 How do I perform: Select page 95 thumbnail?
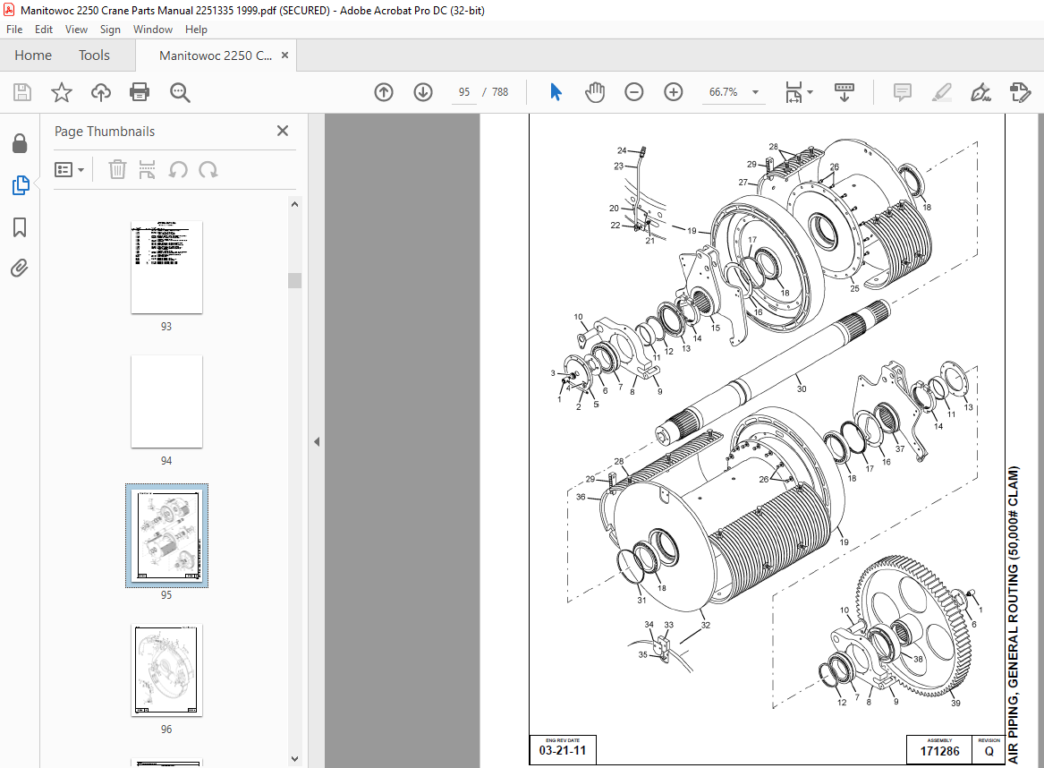166,535
